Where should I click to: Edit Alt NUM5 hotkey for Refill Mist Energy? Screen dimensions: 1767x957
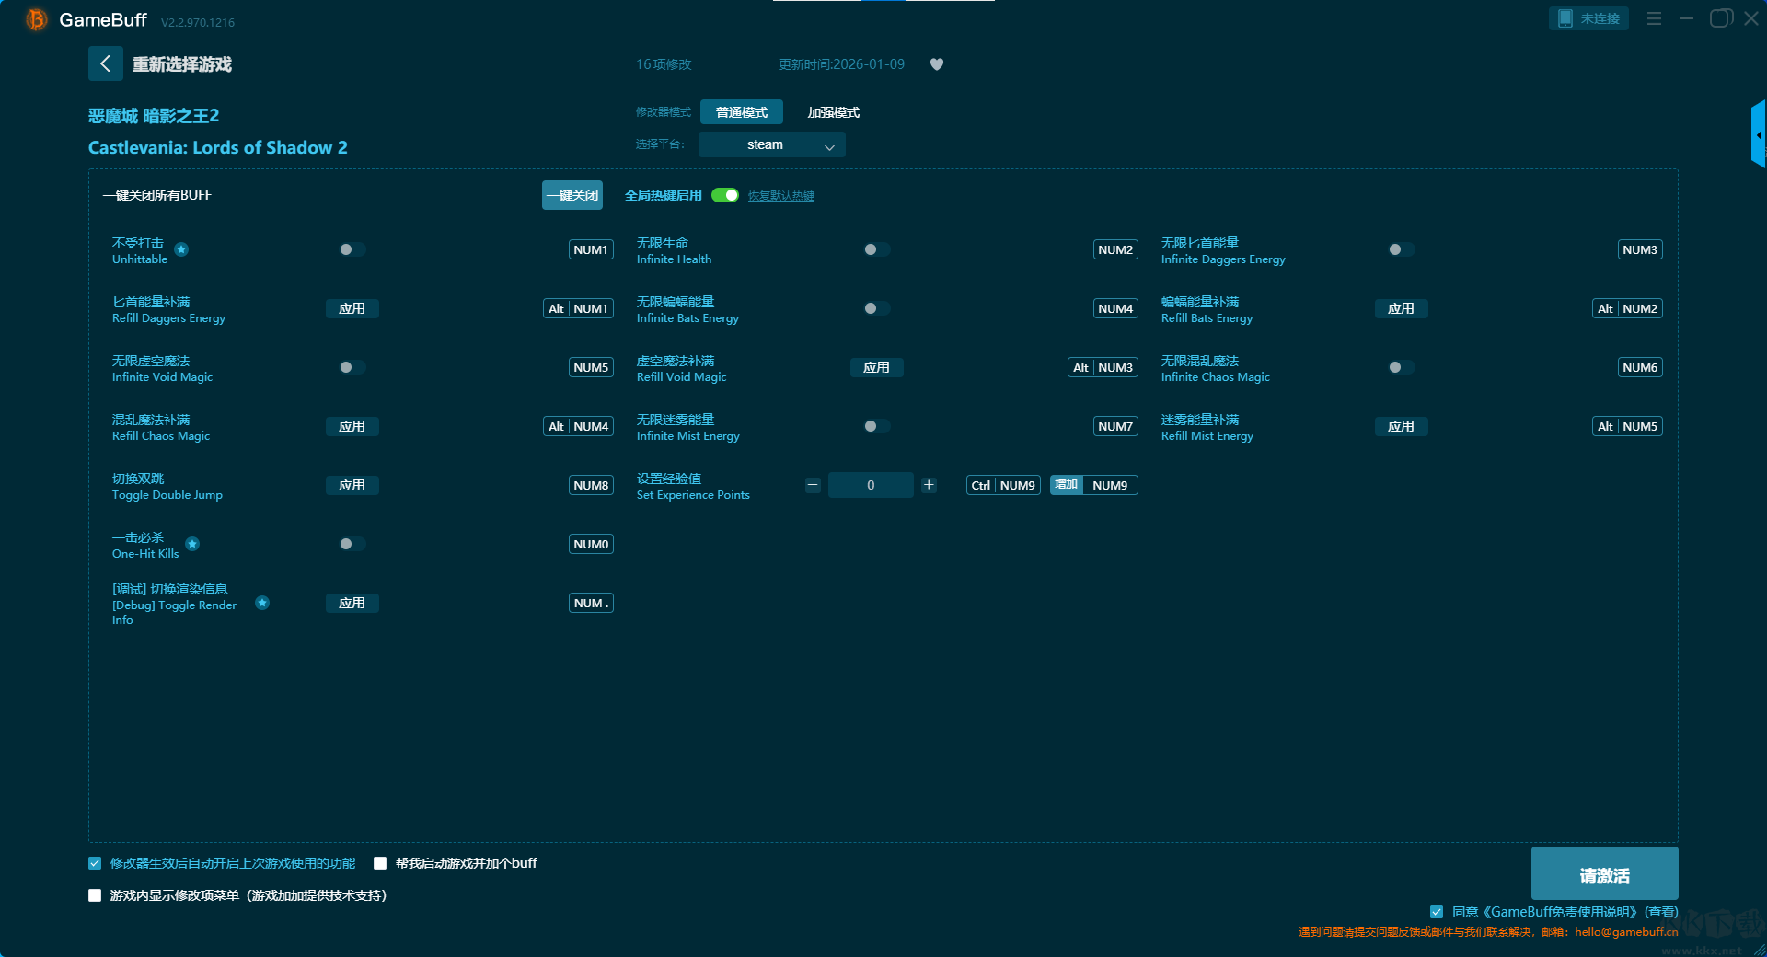(1627, 426)
